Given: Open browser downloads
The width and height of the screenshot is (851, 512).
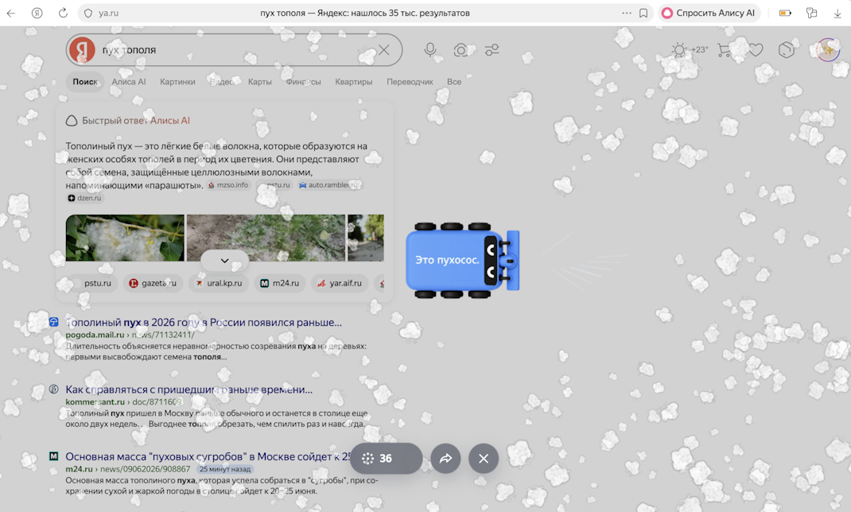Looking at the screenshot, I should point(837,13).
